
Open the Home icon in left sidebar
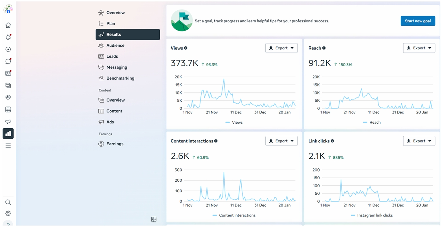click(x=8, y=25)
